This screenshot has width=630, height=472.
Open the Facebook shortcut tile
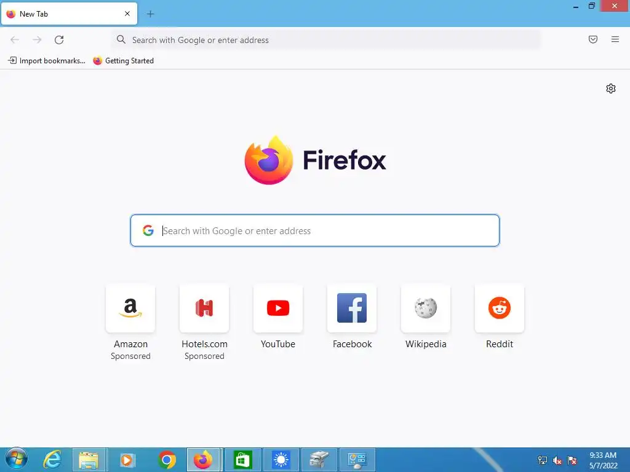(352, 309)
